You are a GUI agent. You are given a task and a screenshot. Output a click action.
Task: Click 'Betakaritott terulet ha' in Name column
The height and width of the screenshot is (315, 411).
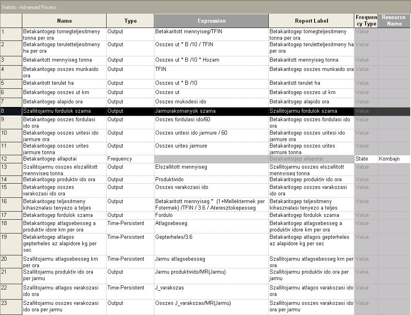tap(64, 84)
